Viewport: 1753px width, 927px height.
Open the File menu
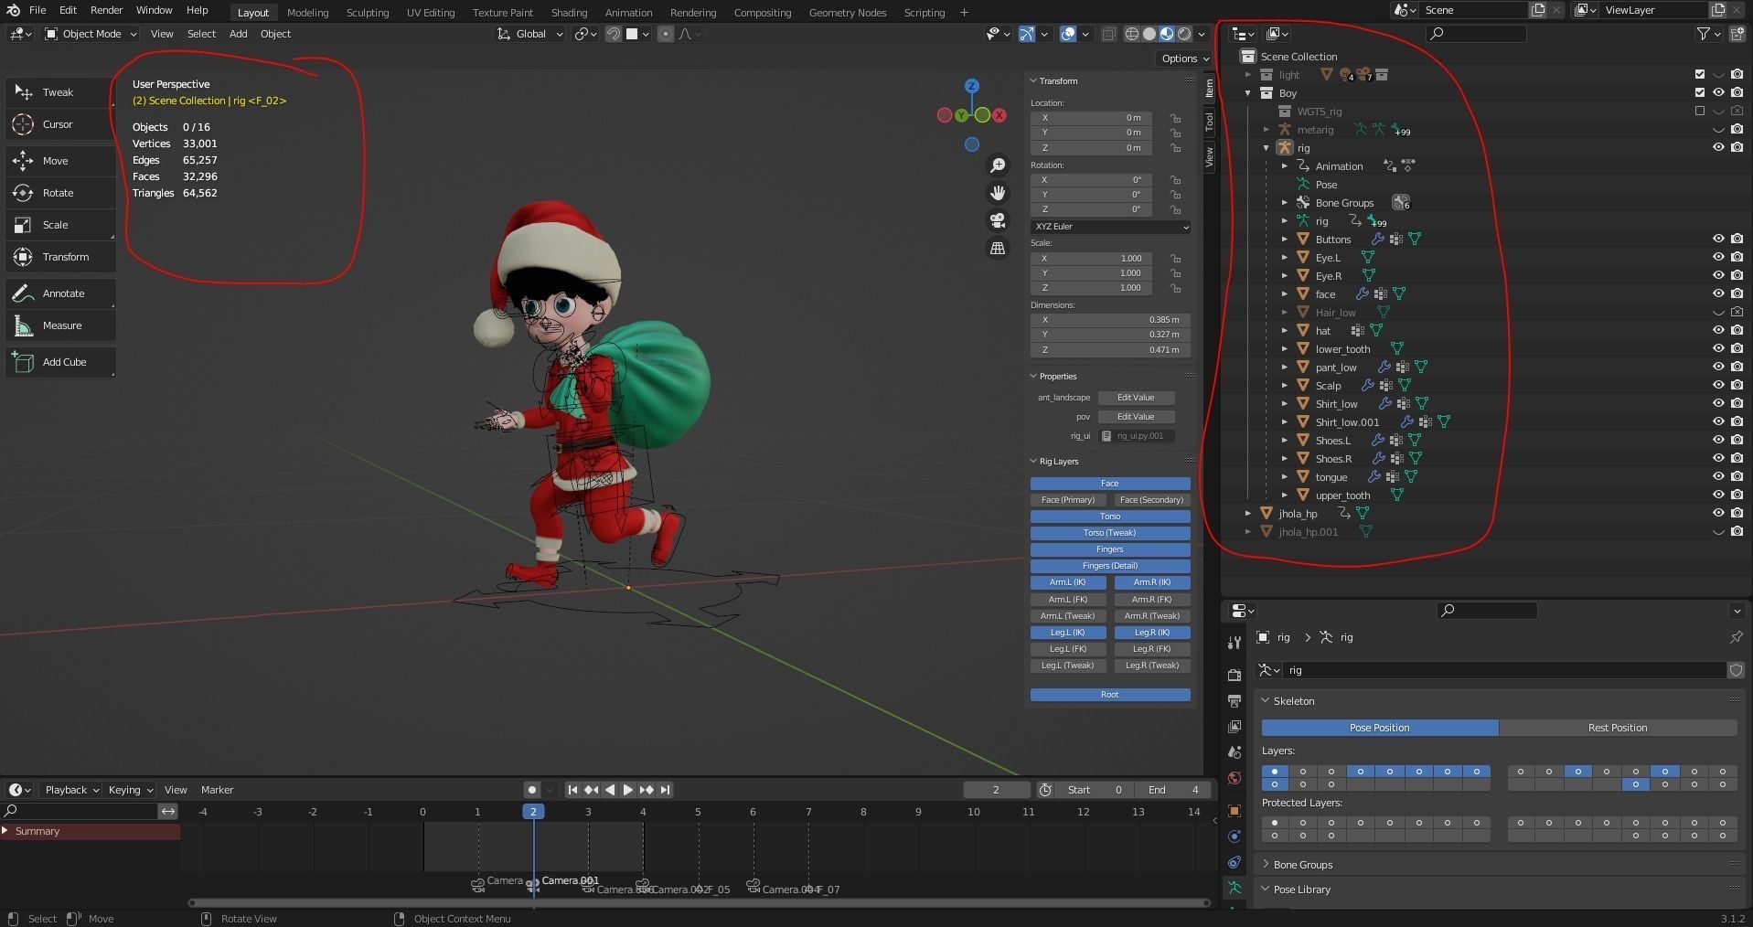coord(37,10)
